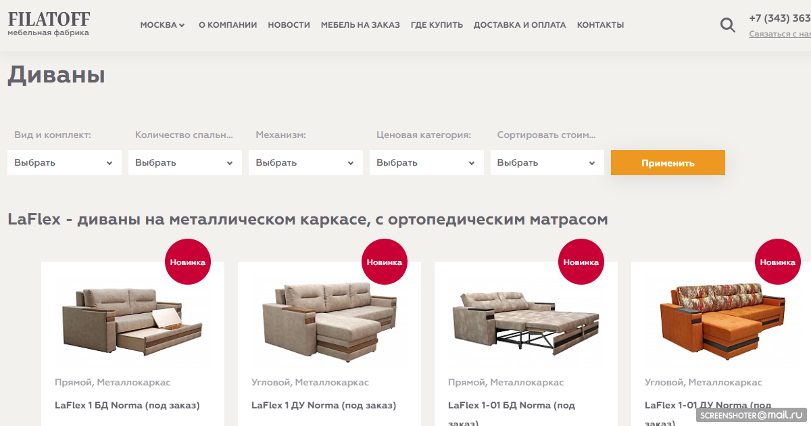This screenshot has width=811, height=426.
Task: Click the LaFlex 1 ДУ Norma product title
Action: pyautogui.click(x=324, y=406)
